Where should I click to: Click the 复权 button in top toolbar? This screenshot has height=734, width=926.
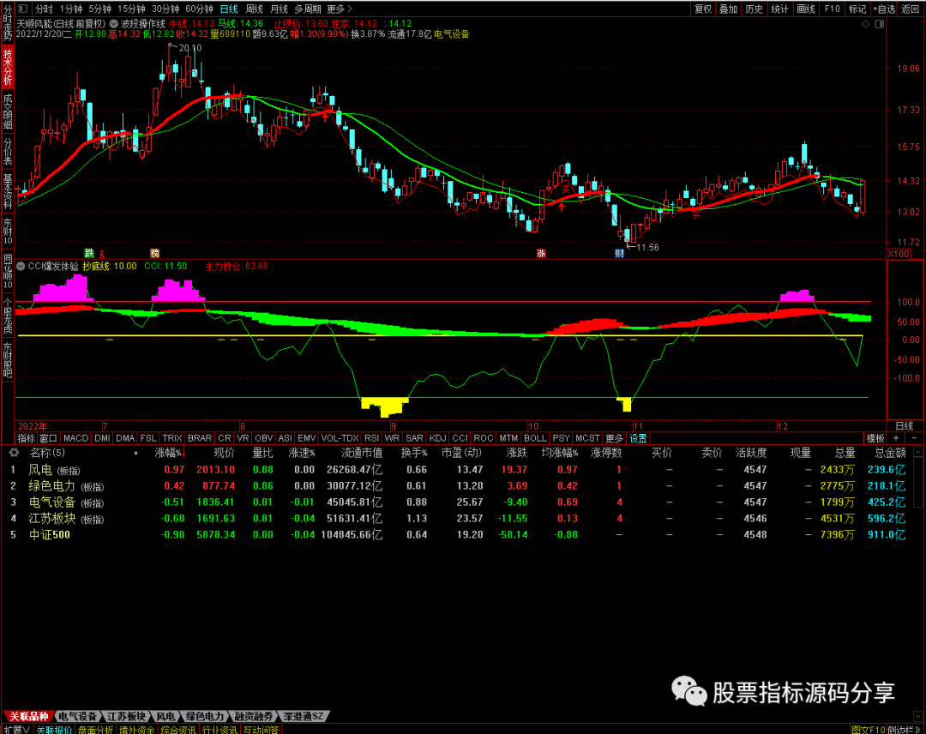pos(703,9)
